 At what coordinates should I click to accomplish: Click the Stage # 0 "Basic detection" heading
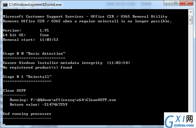34,54
